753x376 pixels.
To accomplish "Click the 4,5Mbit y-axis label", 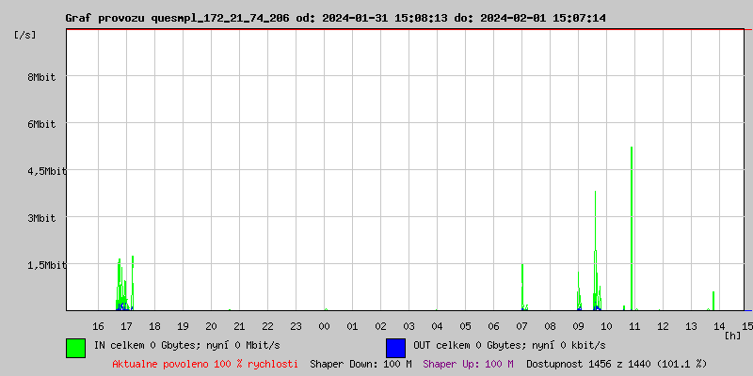I will coord(47,171).
